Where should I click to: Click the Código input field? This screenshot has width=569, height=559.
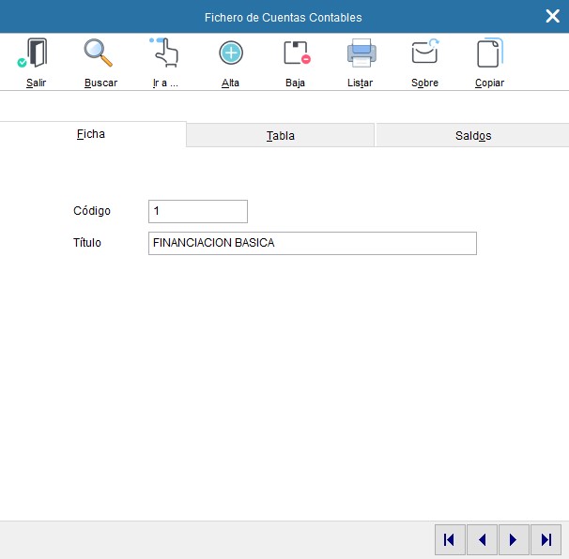tap(198, 211)
